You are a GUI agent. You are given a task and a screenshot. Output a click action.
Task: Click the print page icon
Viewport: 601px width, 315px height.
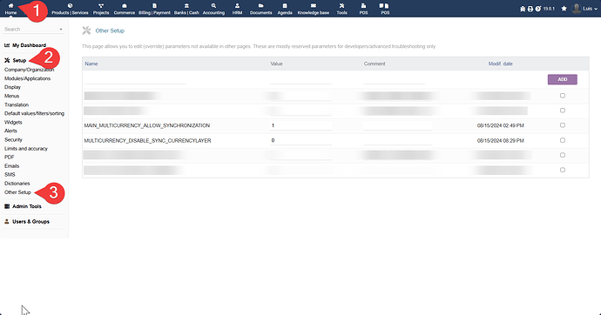tap(530, 9)
